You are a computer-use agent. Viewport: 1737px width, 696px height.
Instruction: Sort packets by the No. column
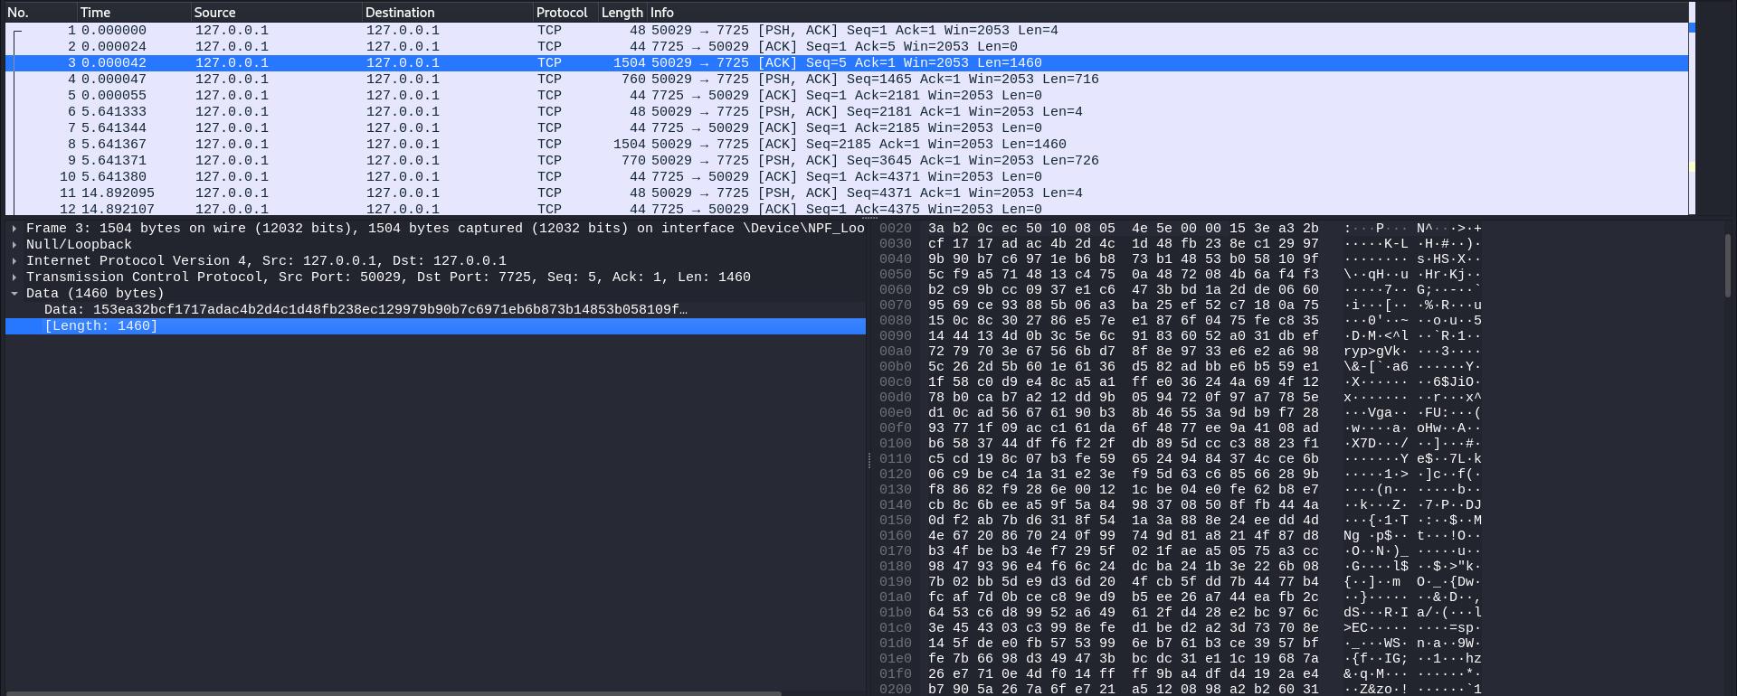click(x=40, y=13)
